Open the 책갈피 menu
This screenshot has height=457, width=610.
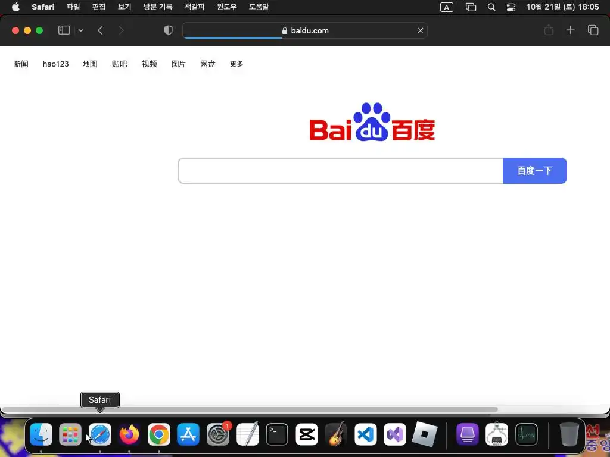[x=195, y=7]
